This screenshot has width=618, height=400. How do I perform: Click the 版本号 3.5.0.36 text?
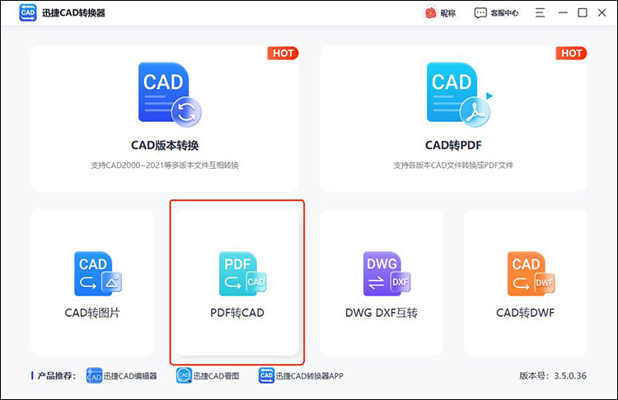(553, 376)
